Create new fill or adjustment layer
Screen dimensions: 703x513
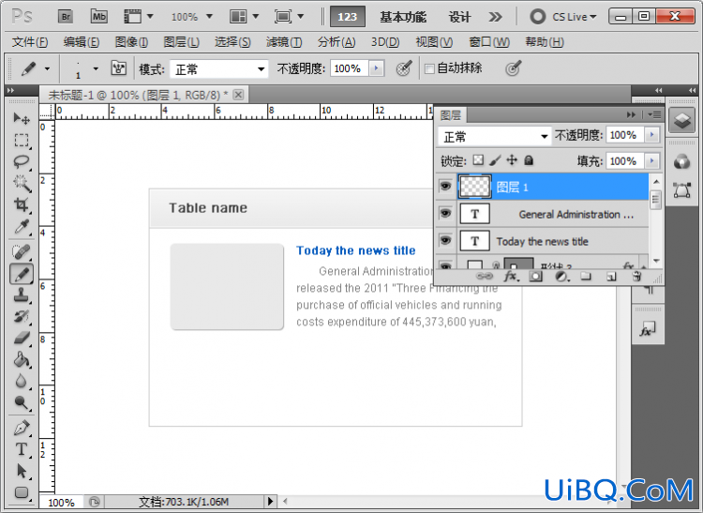pyautogui.click(x=561, y=277)
